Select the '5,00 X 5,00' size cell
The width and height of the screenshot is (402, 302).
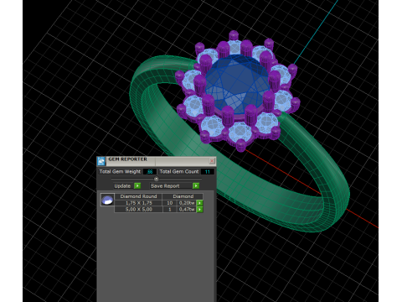[x=138, y=210]
